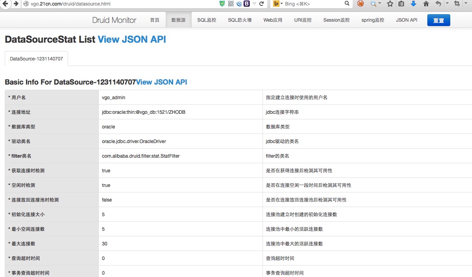Open dropdown arrow beside undo icon
Screen dimensions: 472x277
click(x=447, y=3)
